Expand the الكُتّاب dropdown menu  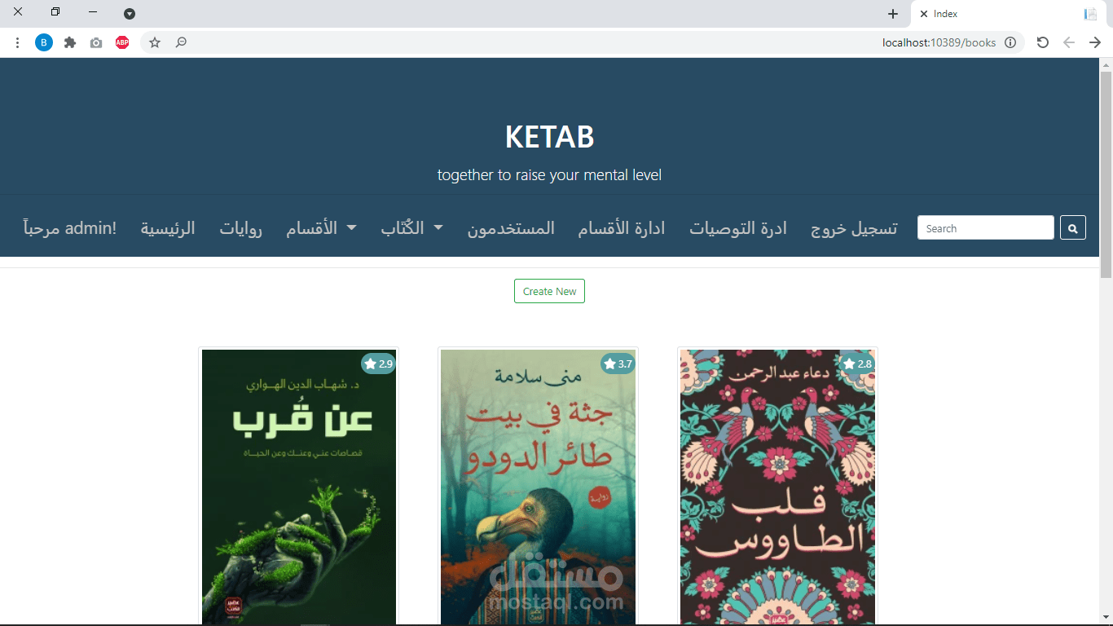[x=411, y=228]
